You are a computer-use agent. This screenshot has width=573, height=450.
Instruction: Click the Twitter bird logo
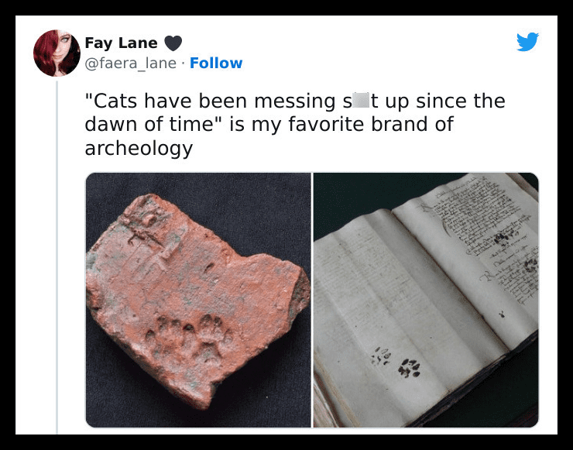527,42
